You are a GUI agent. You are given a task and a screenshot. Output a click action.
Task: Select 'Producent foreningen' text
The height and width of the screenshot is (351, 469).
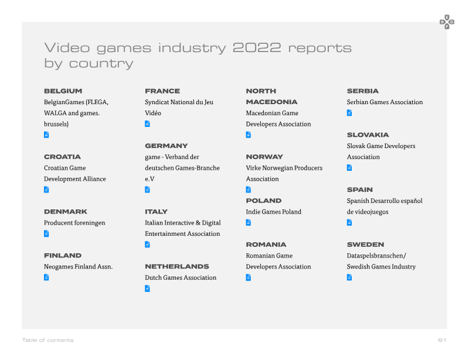click(x=74, y=223)
